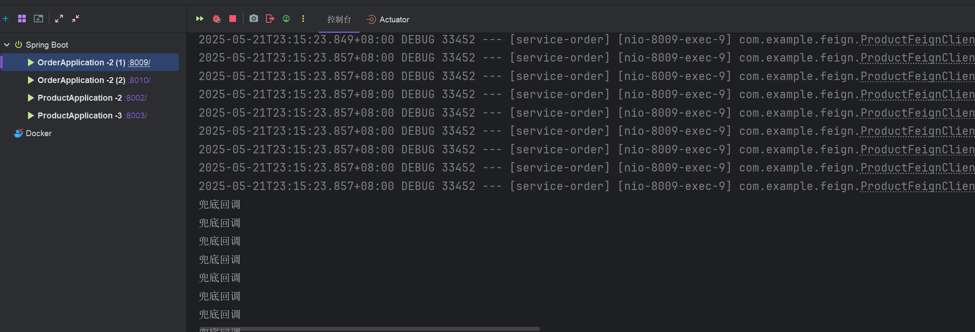This screenshot has width=975, height=332.
Task: Open the three-dot more actions menu
Action: (x=303, y=19)
